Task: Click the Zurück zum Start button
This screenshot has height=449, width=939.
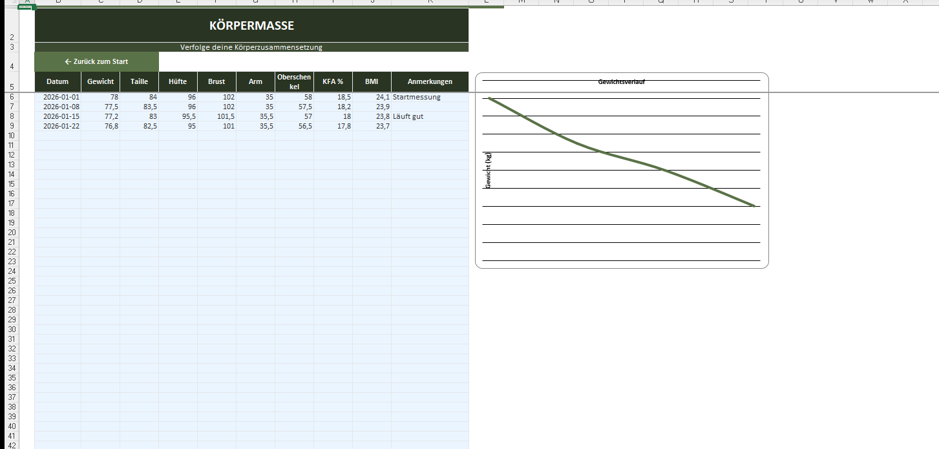Action: 96,61
